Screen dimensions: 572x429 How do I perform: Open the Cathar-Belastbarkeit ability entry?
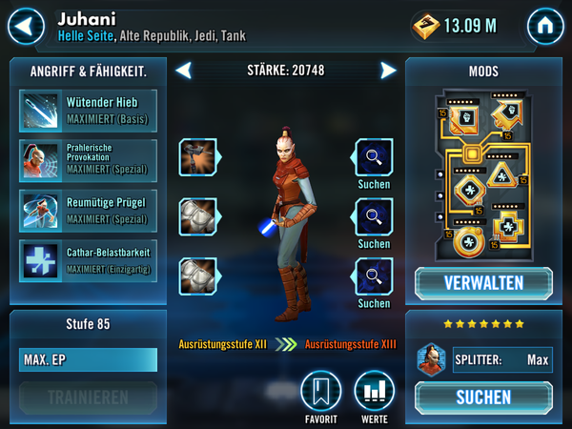click(x=89, y=261)
